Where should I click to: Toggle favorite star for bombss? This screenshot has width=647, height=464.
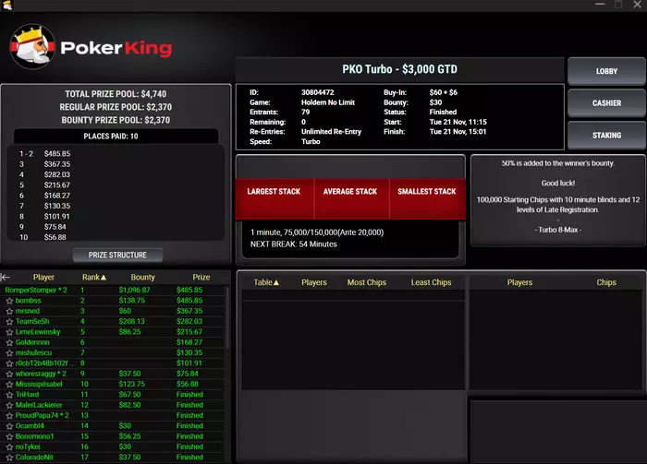(x=9, y=301)
